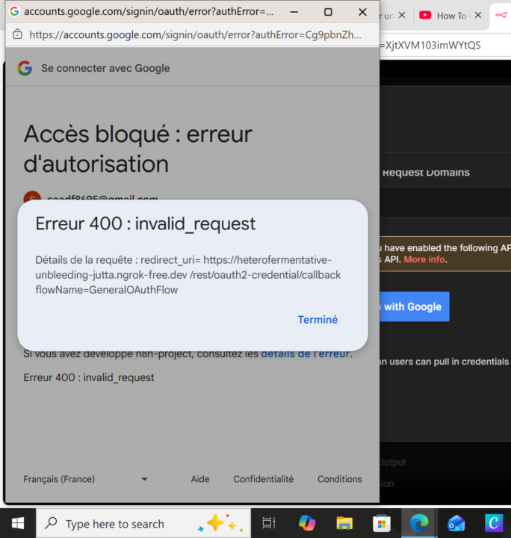
Task: Open the Conditions footer link
Action: [x=339, y=479]
